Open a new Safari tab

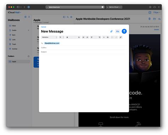(x=159, y=7)
